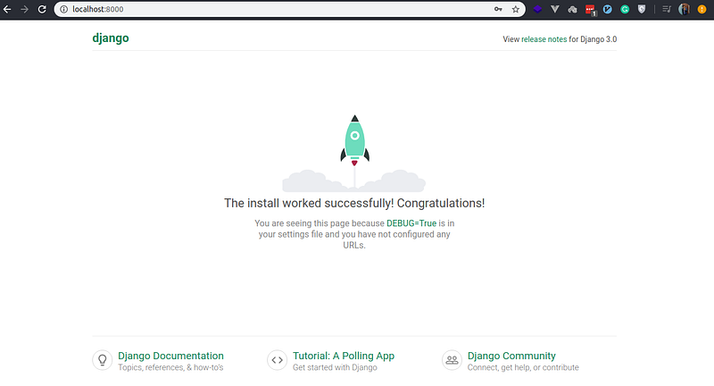Open the media playlist control icon
Image resolution: width=714 pixels, height=386 pixels.
click(667, 9)
